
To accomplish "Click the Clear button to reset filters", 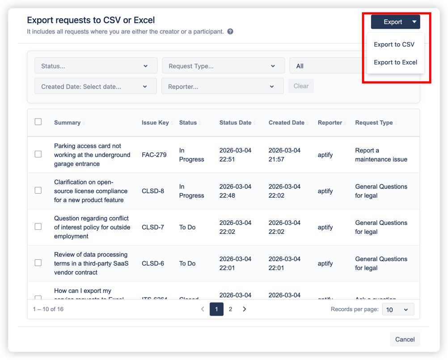I will point(301,86).
